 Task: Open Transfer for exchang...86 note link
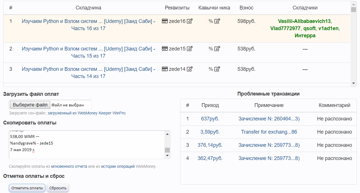269,132
